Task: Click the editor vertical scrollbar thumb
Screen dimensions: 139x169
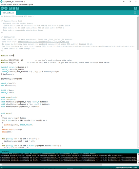Action: click(x=138, y=33)
